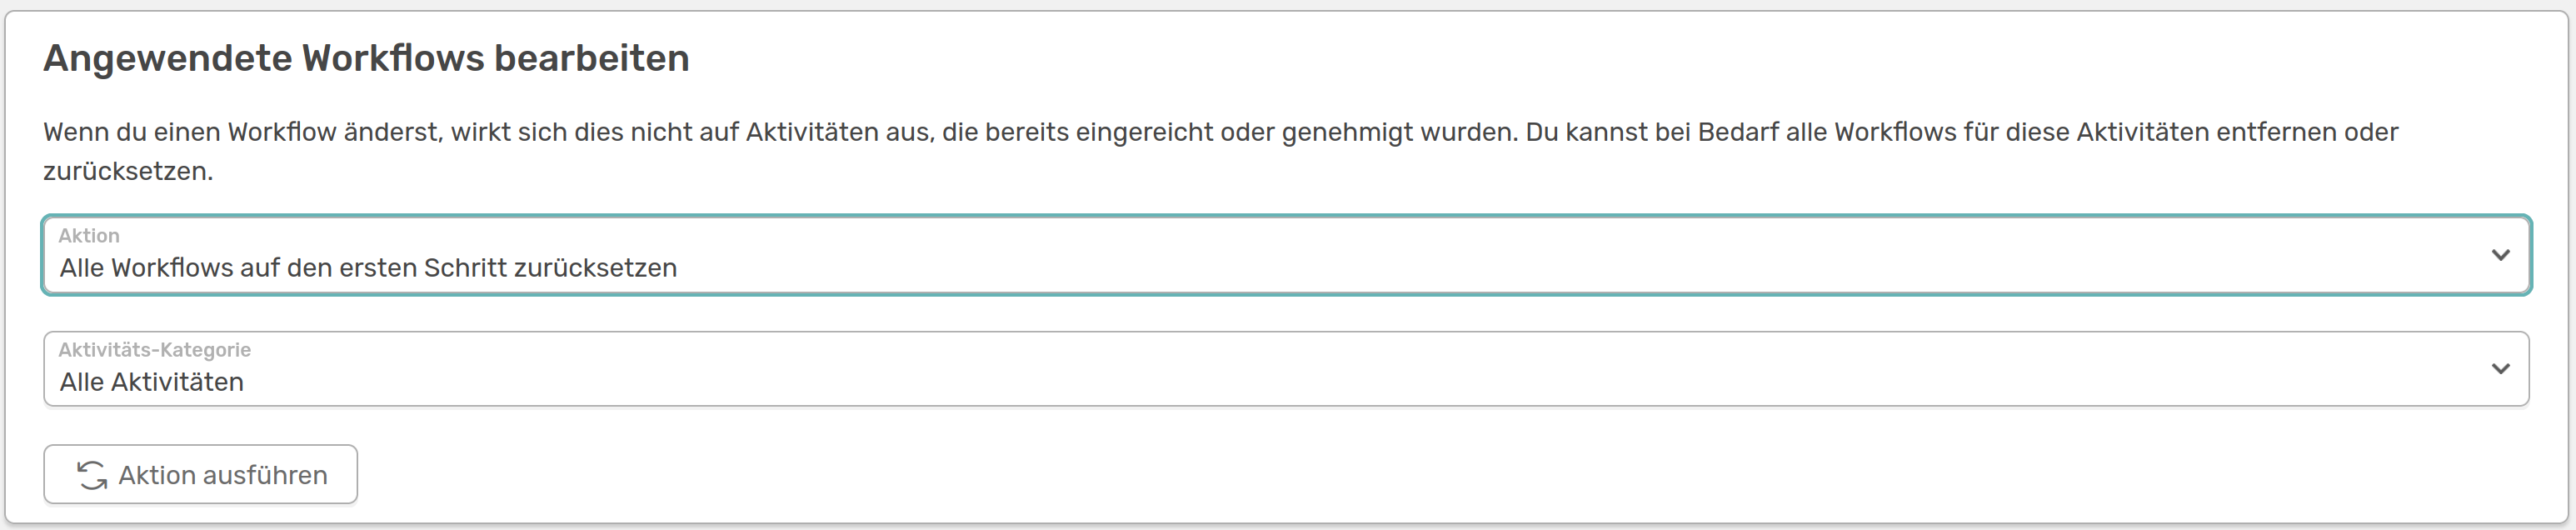Click 'Alle Workflows auf den ersten Schritt zurücksetzen'

[368, 268]
